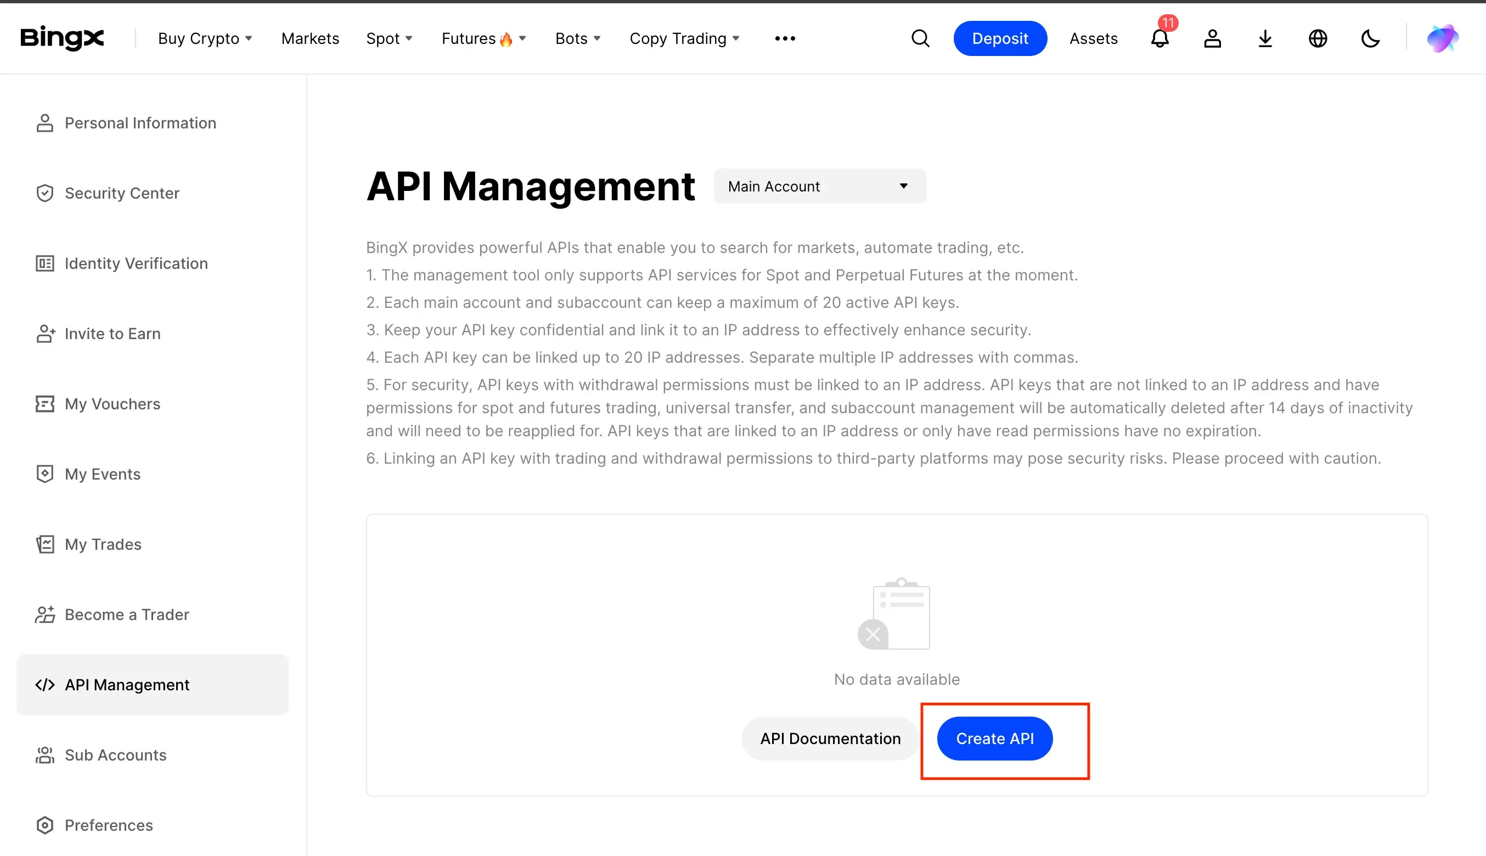The width and height of the screenshot is (1486, 856).
Task: Click the My Trades chart icon
Action: [x=44, y=544]
